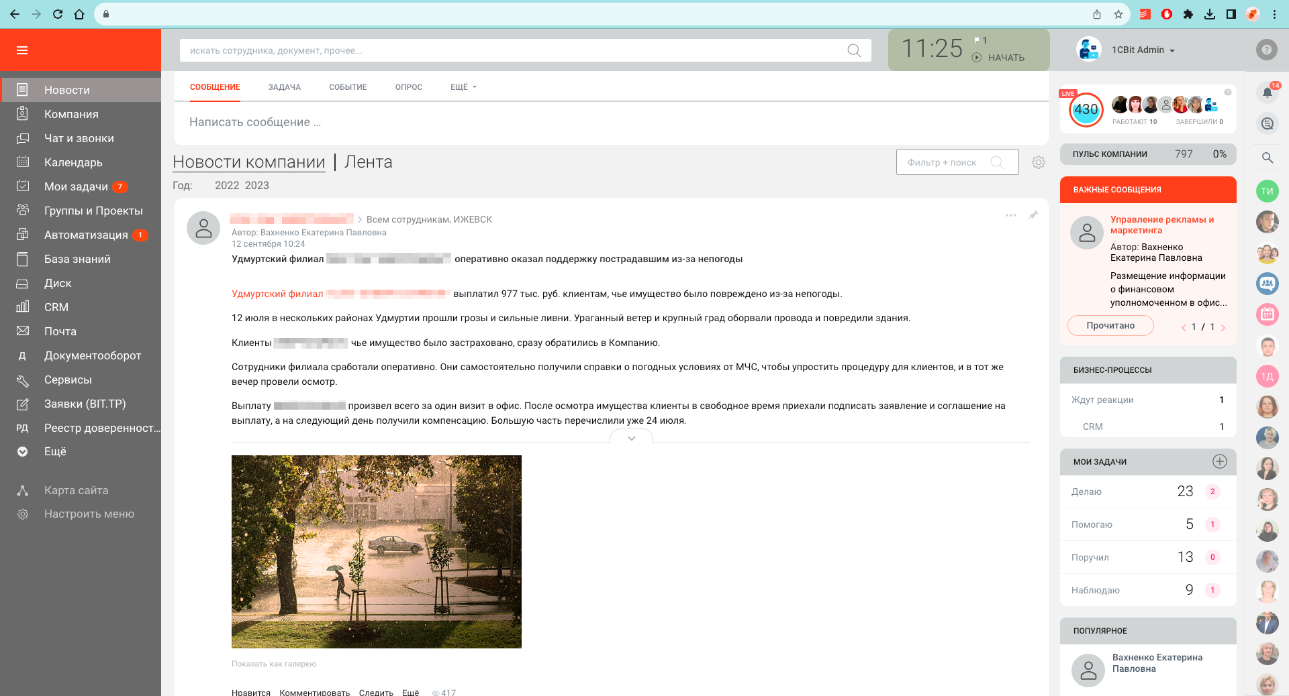1289x696 pixels.
Task: Open the post's three-dot menu
Action: pos(1011,215)
